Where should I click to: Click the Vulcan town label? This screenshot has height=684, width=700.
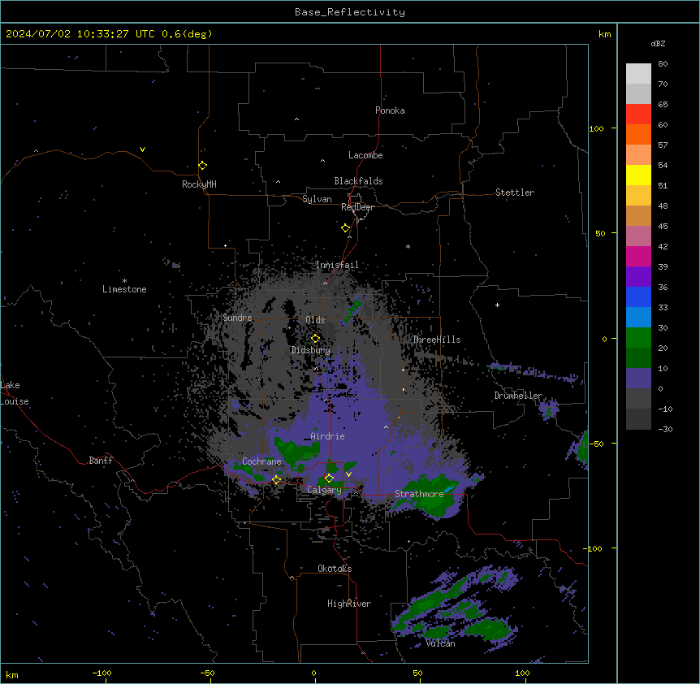441,643
